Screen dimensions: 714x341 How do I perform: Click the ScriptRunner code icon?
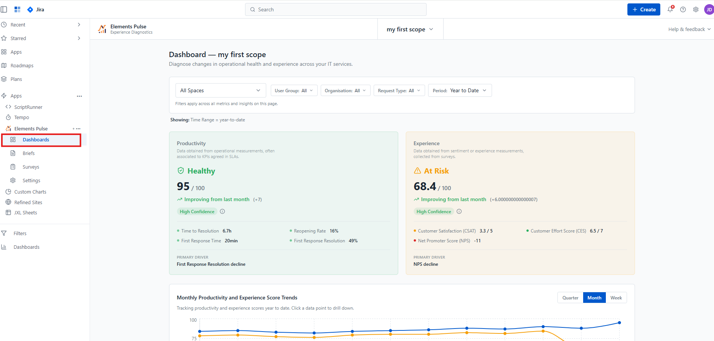[8, 107]
